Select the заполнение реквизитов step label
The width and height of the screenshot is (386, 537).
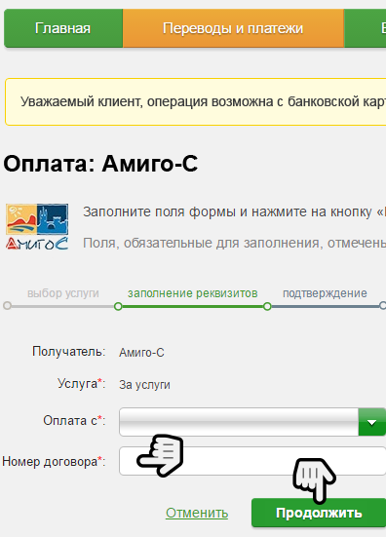point(192,293)
